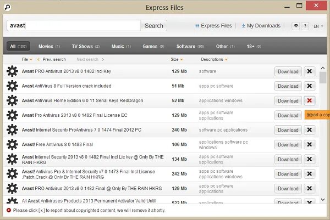This screenshot has height=220, width=330.
Task: Click the red warning icon in status bar
Action: [x=9, y=210]
